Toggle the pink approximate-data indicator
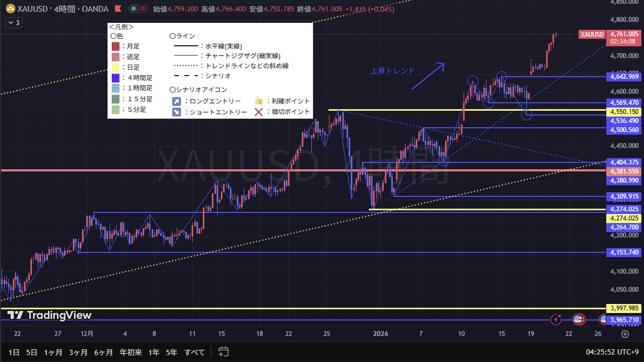Screen dimensions: 644x362 [143, 9]
